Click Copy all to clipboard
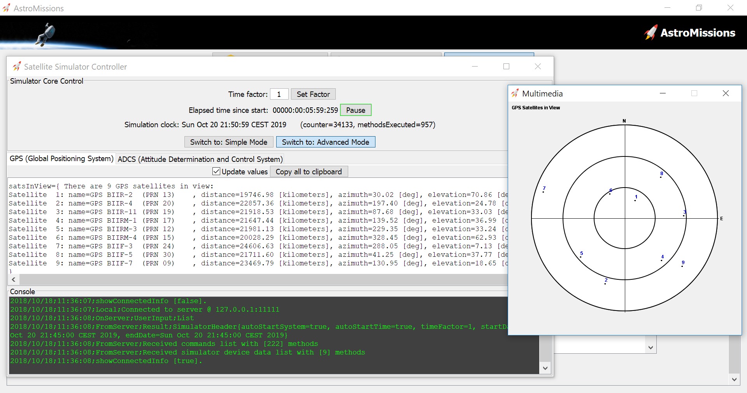747x393 pixels. pos(309,172)
